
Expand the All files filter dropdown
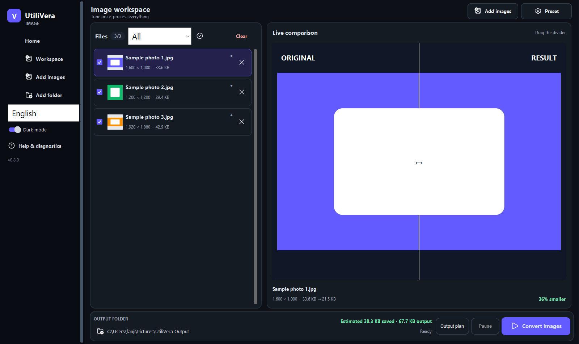(x=160, y=36)
